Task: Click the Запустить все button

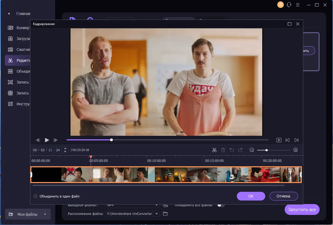Action: coord(302,209)
